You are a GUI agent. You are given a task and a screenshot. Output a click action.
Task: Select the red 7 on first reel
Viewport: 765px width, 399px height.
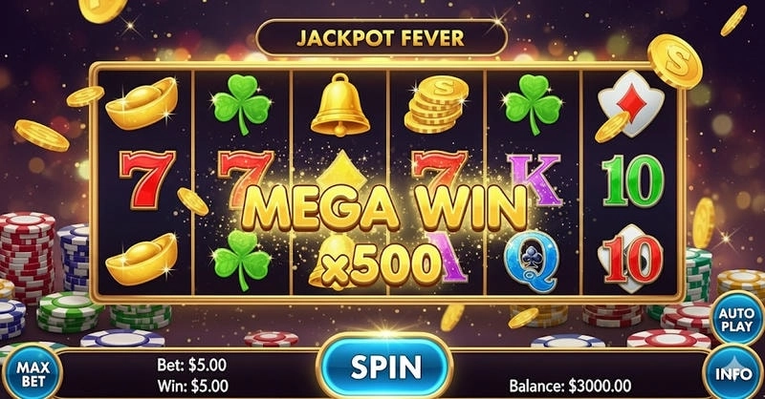click(147, 178)
